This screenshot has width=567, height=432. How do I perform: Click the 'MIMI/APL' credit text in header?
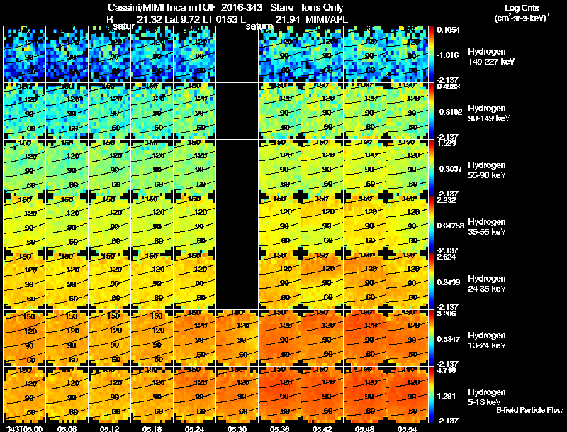pos(327,20)
